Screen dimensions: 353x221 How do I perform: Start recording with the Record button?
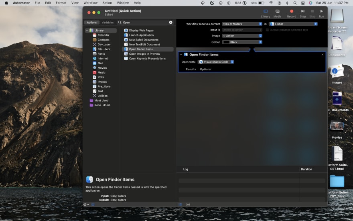tap(292, 14)
